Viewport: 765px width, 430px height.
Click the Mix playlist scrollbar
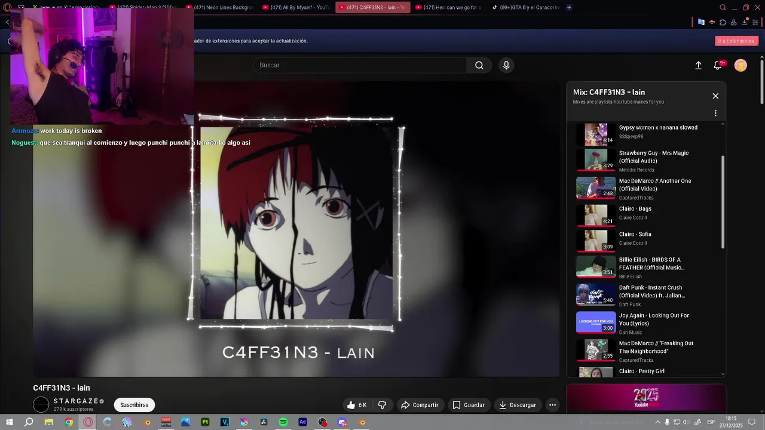point(723,202)
